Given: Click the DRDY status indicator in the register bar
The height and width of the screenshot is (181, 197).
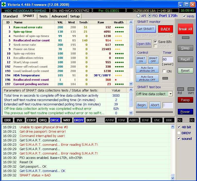Looking at the screenshot, I should 79,120.
